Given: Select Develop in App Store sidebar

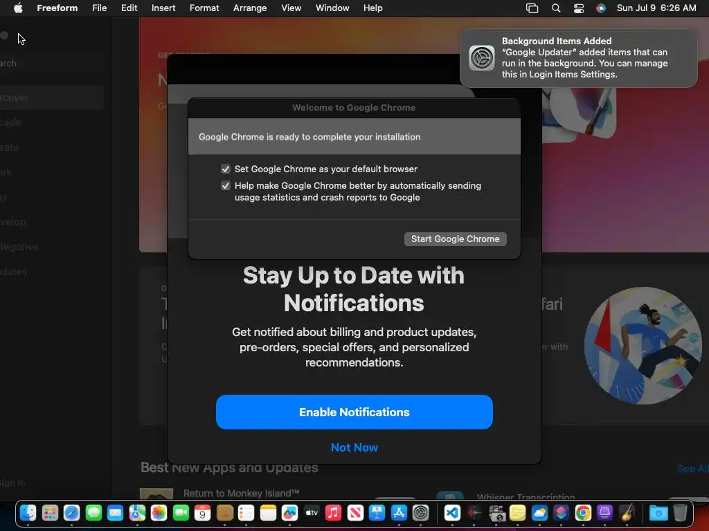Looking at the screenshot, I should point(12,222).
